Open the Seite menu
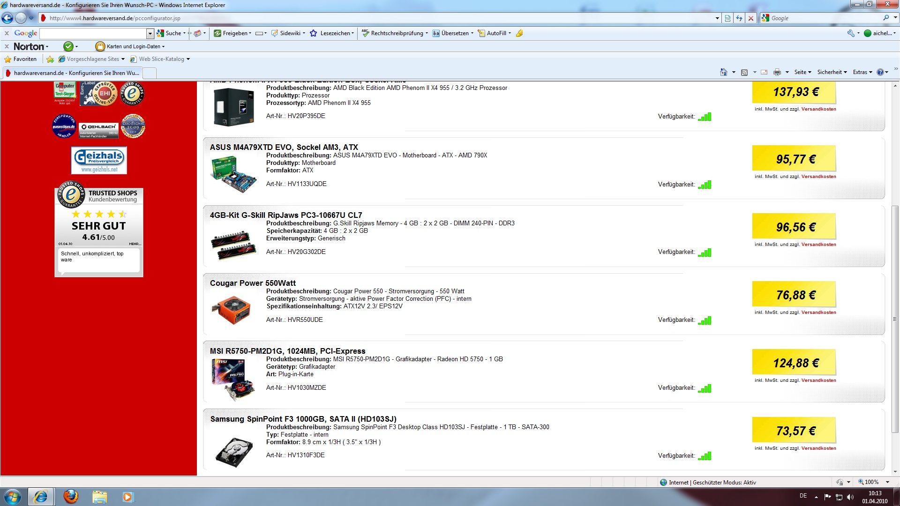This screenshot has height=506, width=900. coord(802,72)
